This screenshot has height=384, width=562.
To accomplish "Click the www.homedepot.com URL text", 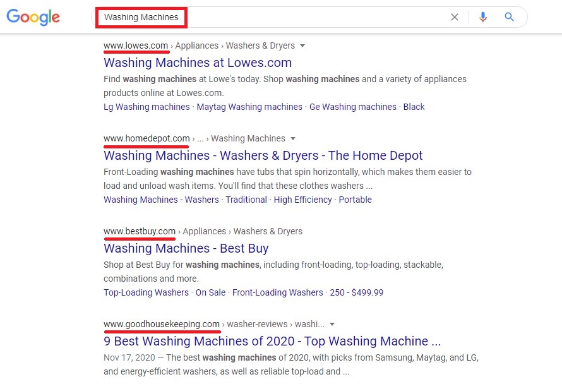I will point(146,138).
